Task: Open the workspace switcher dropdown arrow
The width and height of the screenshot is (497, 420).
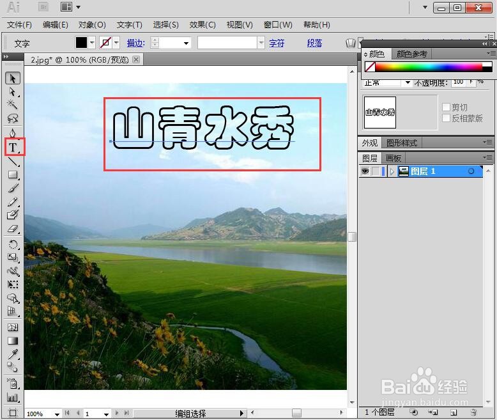Action: tap(425, 7)
